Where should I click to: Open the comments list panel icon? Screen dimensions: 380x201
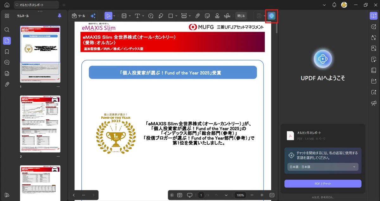7,62
